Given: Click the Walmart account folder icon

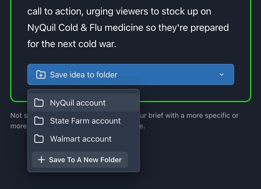Looking at the screenshot, I should [x=39, y=139].
